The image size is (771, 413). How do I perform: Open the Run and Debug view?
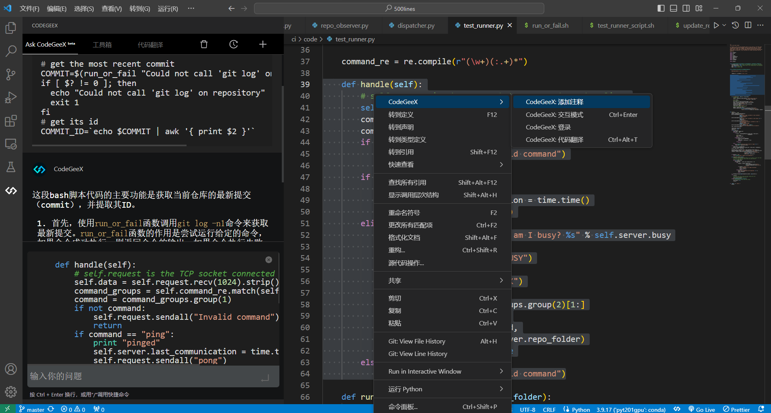[11, 98]
